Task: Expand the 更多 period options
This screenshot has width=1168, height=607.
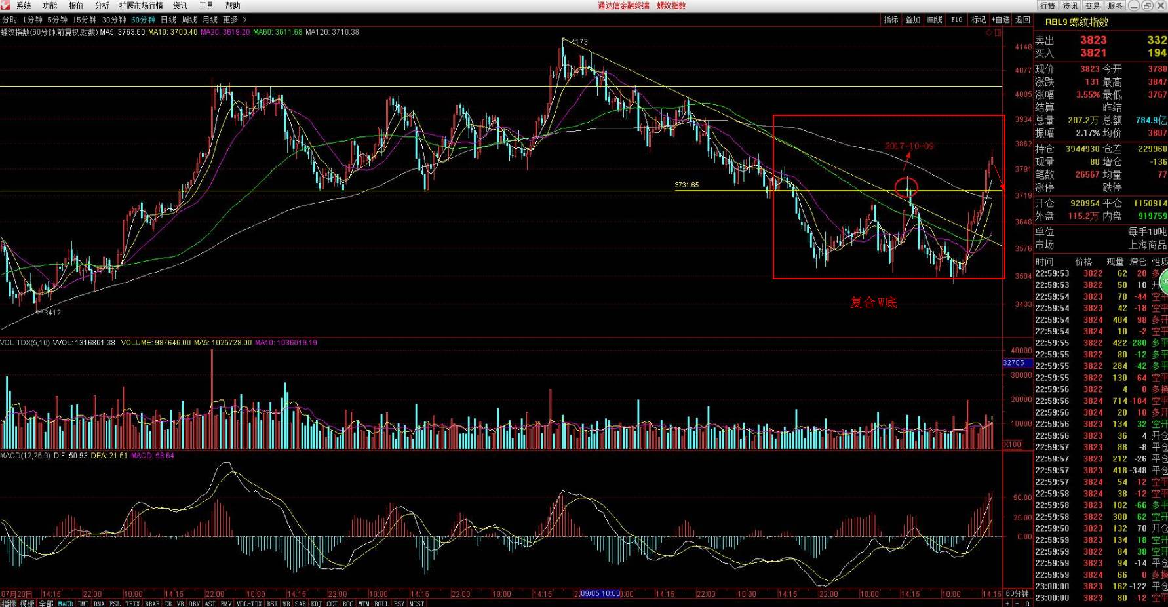Action: pyautogui.click(x=235, y=20)
